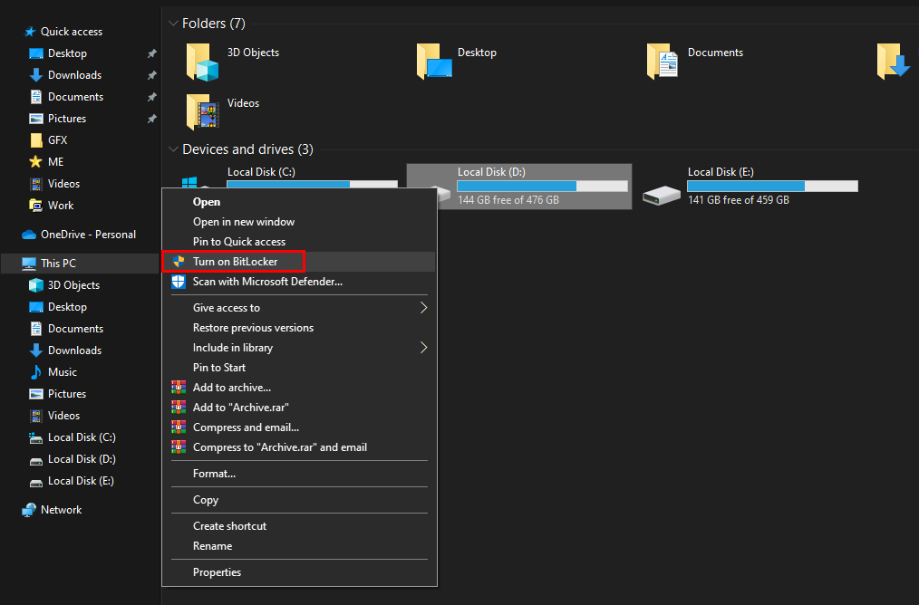This screenshot has height=605, width=919.
Task: Choose Open in new window
Action: tap(243, 222)
